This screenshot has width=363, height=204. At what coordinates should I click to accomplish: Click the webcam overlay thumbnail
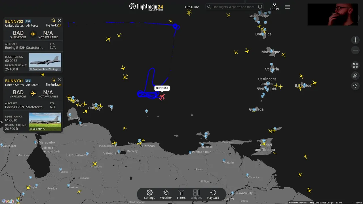pos(333,14)
